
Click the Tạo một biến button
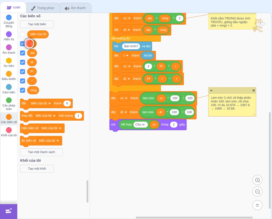[x=37, y=24]
